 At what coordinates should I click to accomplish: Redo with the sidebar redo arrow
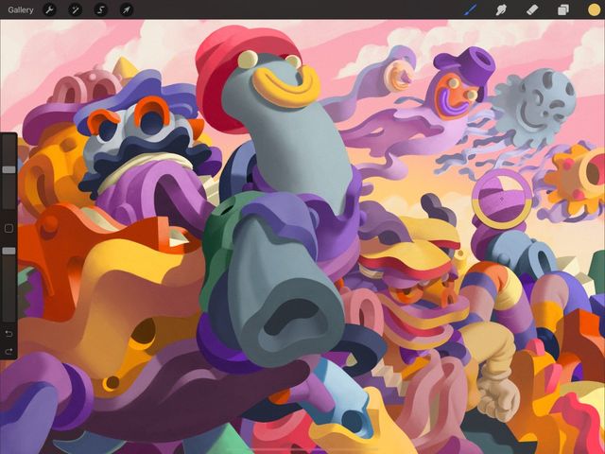tap(9, 351)
